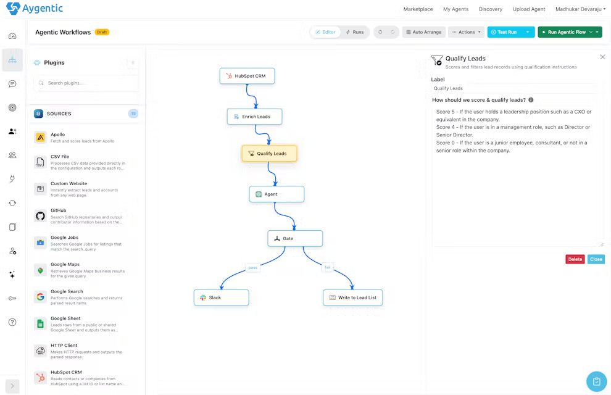Click the pass edge label

click(253, 268)
